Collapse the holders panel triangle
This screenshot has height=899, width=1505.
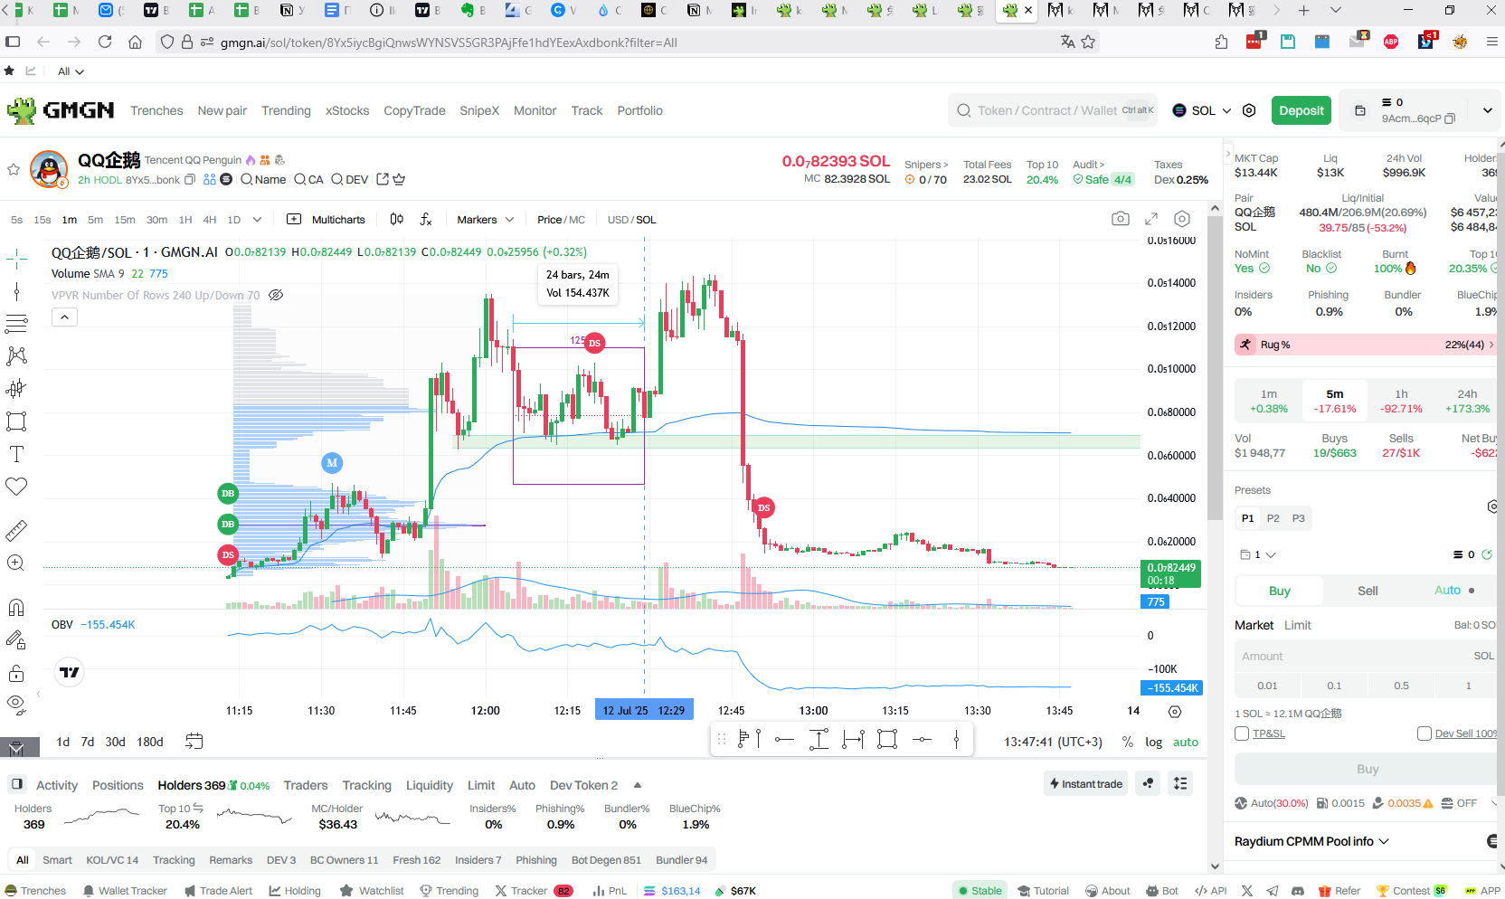638,785
